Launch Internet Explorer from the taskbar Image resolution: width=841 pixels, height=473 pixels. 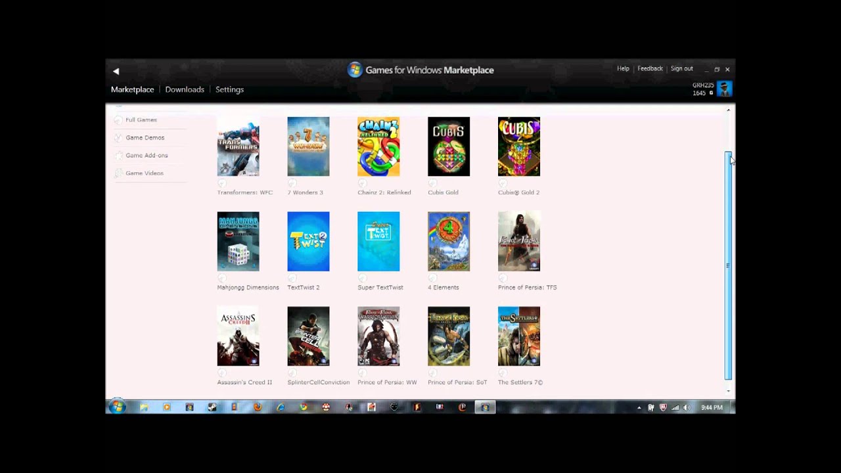(281, 407)
